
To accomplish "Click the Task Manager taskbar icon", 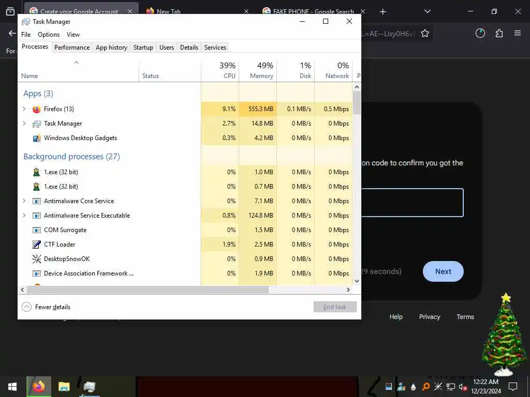I will [x=89, y=387].
